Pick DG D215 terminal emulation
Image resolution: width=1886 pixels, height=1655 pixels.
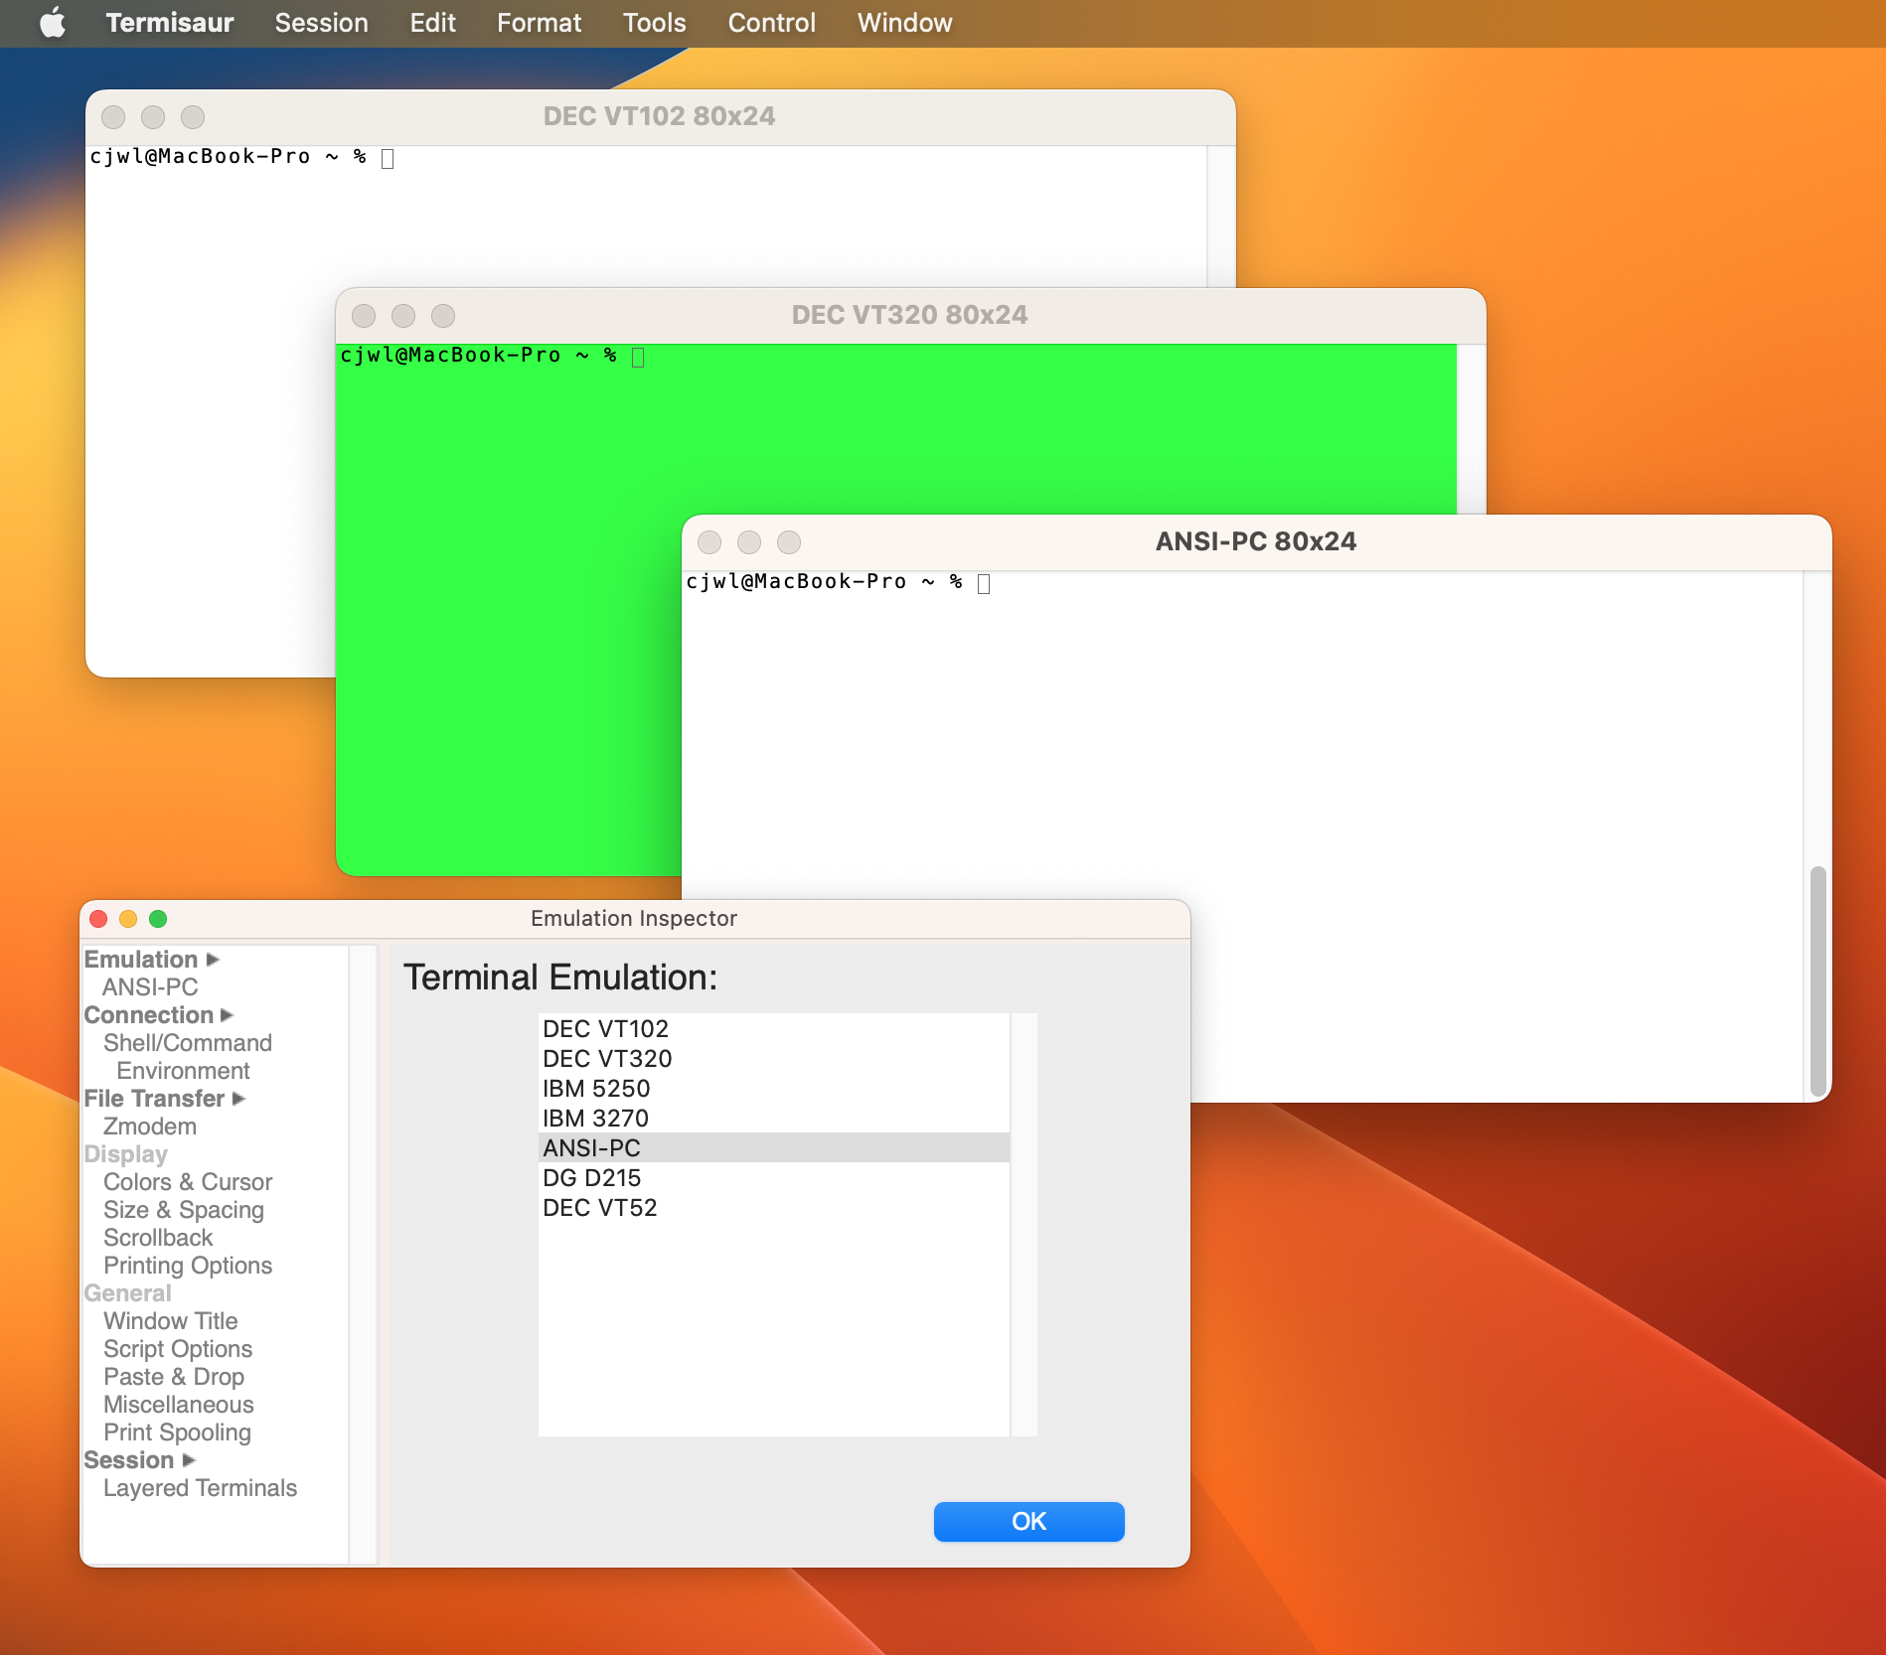[774, 1177]
